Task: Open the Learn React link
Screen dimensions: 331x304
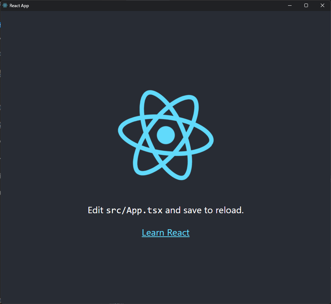Action: [165, 233]
